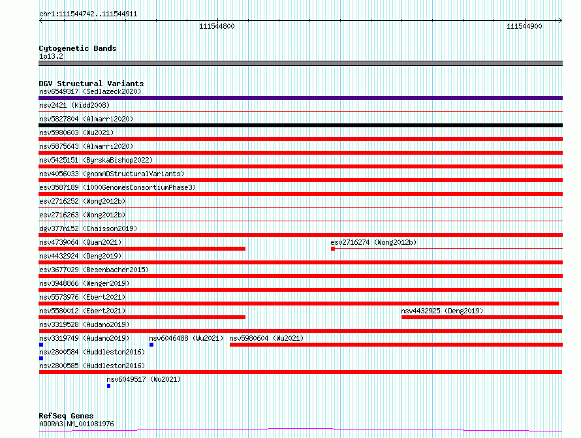
Task: Click the blue nsv3319749 marker square
Action: pos(41,345)
